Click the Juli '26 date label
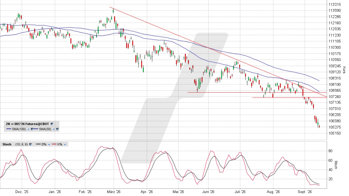The image size is (349, 196). pyautogui.click(x=240, y=192)
